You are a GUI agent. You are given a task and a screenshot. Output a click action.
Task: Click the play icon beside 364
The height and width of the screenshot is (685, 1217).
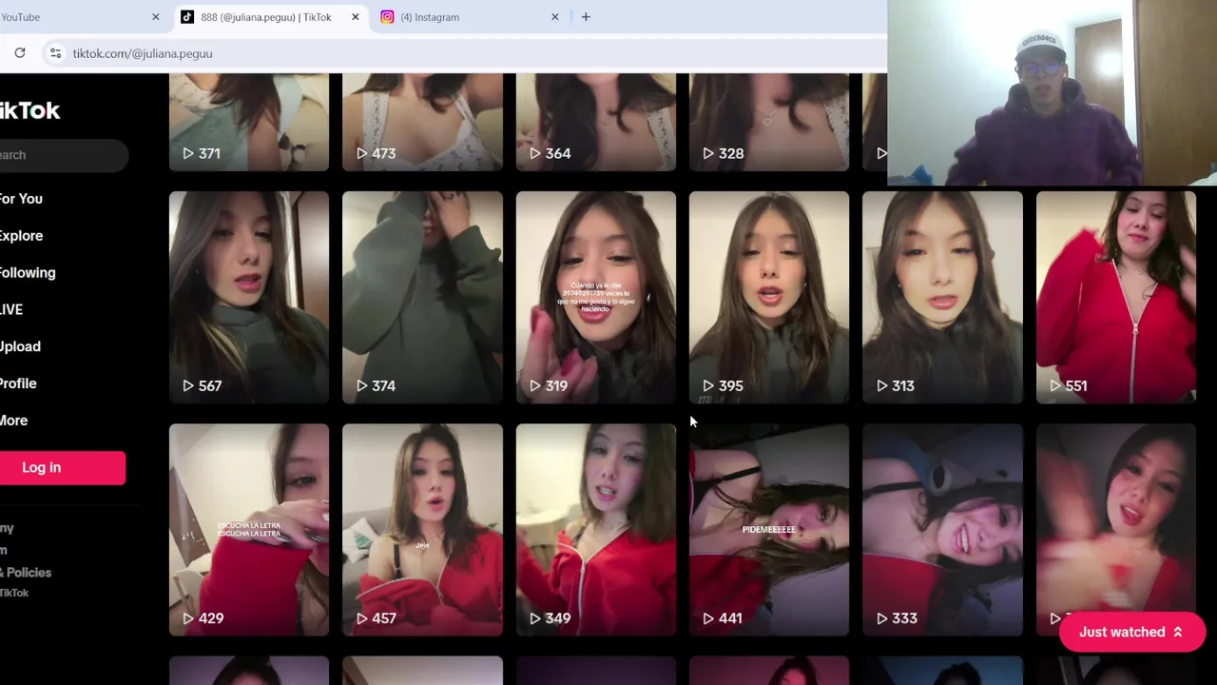pos(535,153)
